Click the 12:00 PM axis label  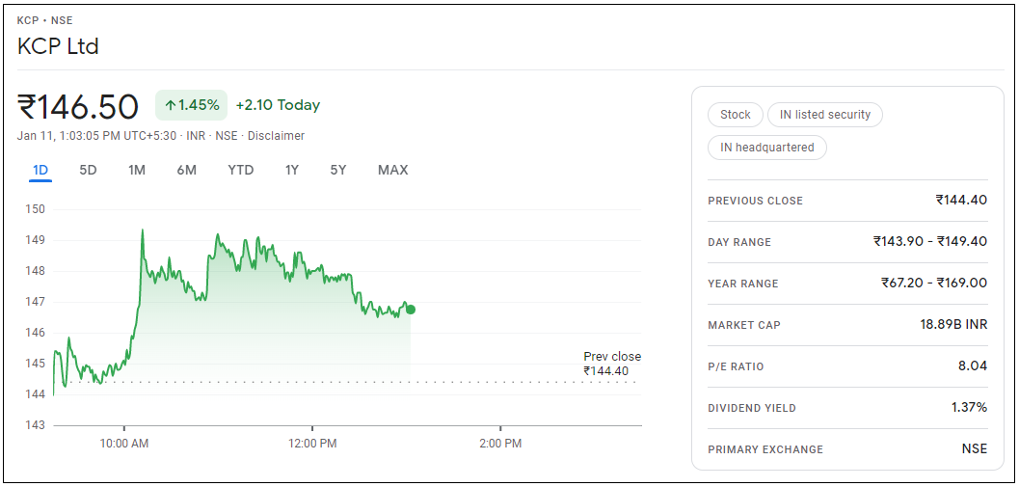312,445
